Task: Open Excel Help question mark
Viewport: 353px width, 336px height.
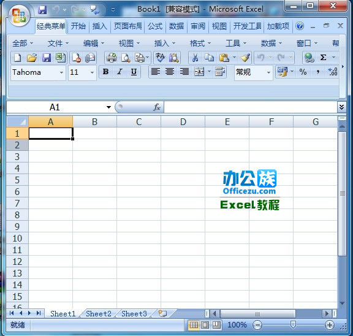Action: 300,26
